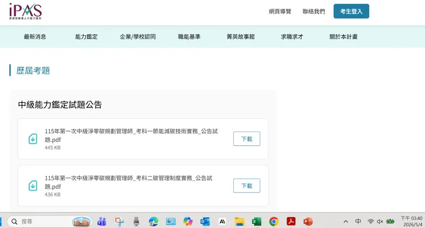Open the 求職求才 menu

[292, 37]
